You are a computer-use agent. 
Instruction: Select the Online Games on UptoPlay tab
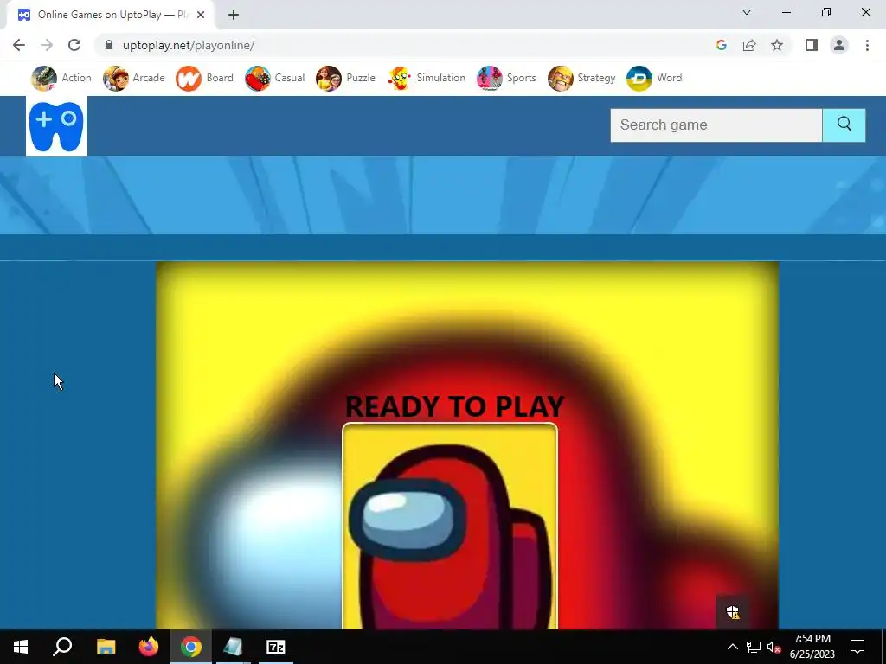(111, 15)
